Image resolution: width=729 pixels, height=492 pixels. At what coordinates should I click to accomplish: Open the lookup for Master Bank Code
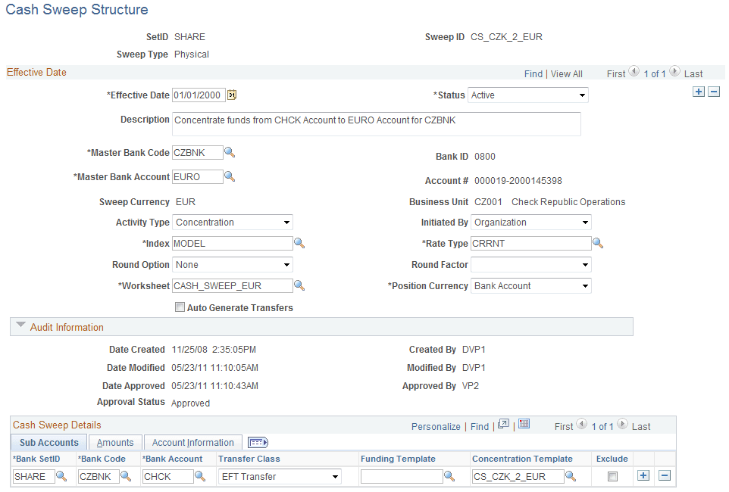coord(230,152)
